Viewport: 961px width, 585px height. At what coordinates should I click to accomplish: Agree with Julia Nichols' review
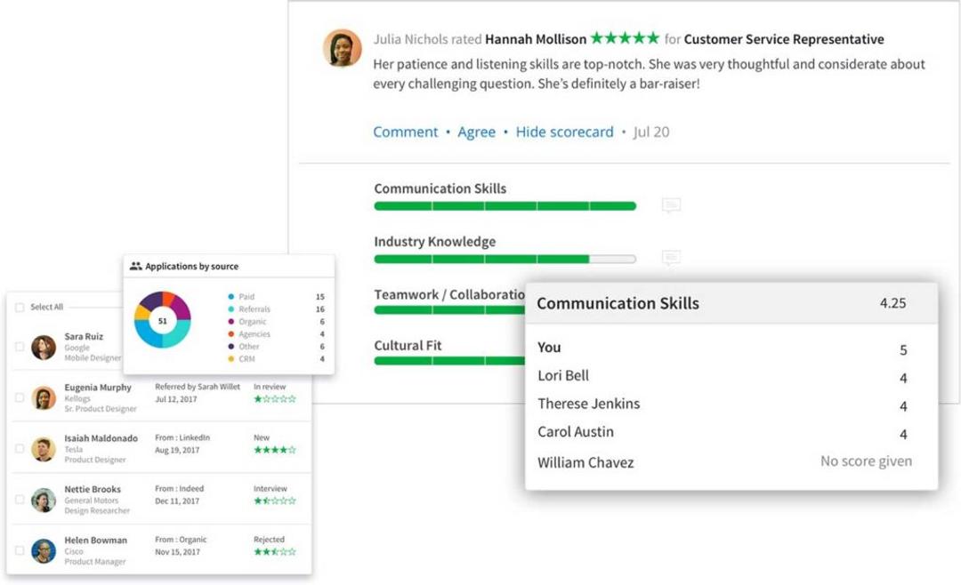pos(477,131)
